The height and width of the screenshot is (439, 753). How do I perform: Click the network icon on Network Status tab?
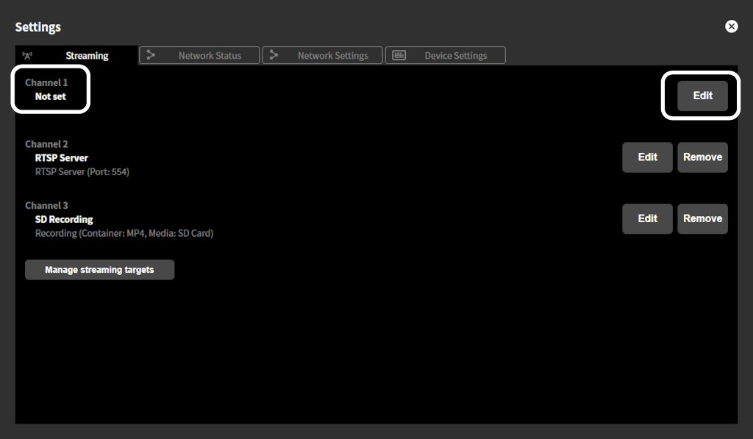coord(150,54)
